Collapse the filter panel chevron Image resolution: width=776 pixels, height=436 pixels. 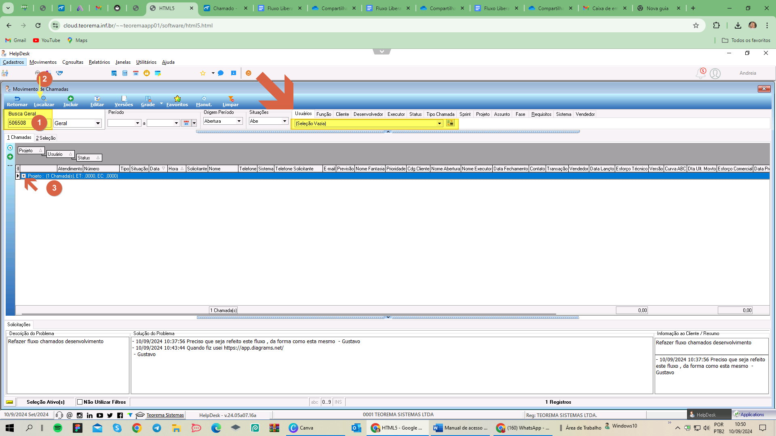click(x=388, y=132)
